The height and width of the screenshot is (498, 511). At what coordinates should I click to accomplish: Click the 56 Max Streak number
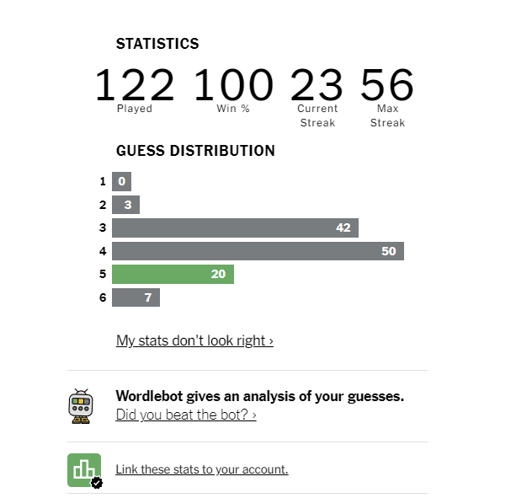click(387, 85)
